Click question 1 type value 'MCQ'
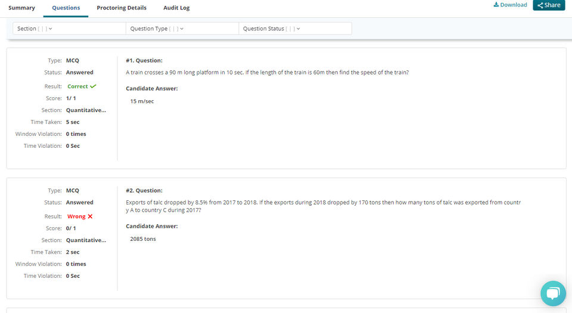572x313 pixels. [72, 61]
